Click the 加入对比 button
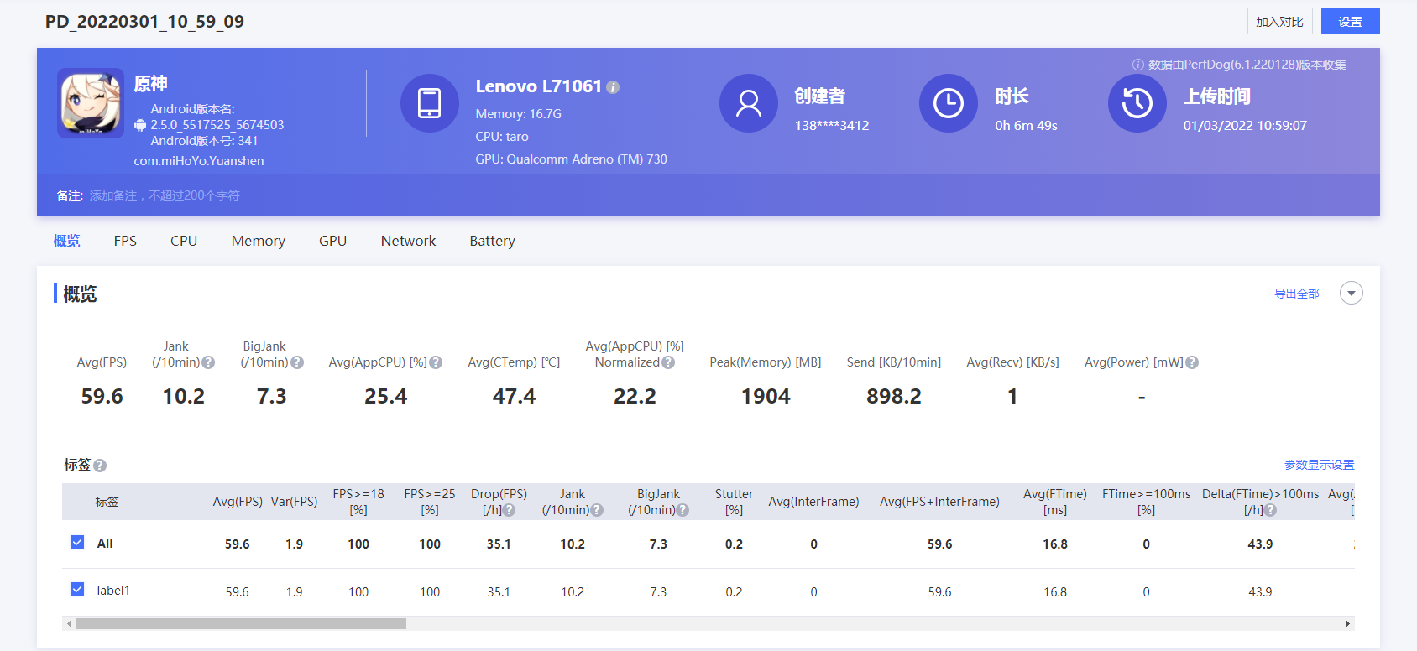Viewport: 1417px width, 651px height. [x=1279, y=22]
